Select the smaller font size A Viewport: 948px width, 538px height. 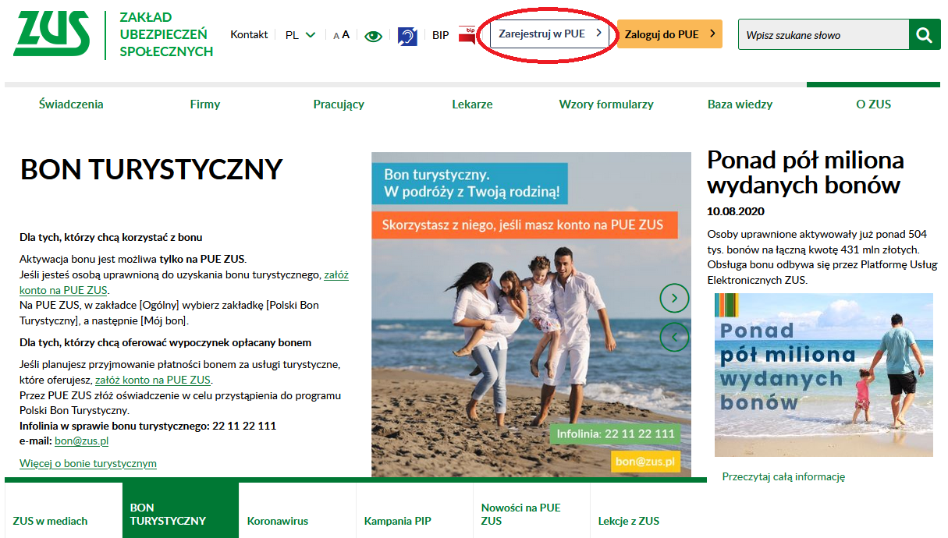(x=336, y=36)
